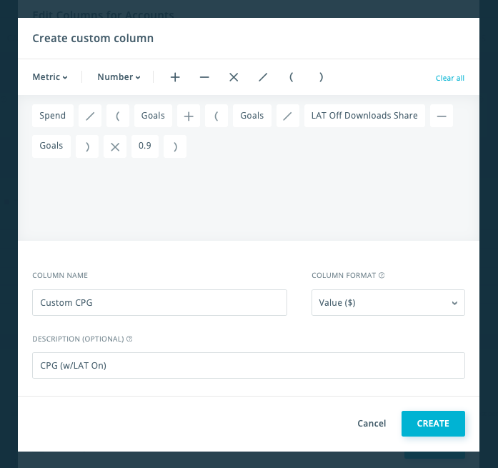The image size is (498, 468).
Task: Click the minus operator in the toolbar
Action: click(x=204, y=77)
